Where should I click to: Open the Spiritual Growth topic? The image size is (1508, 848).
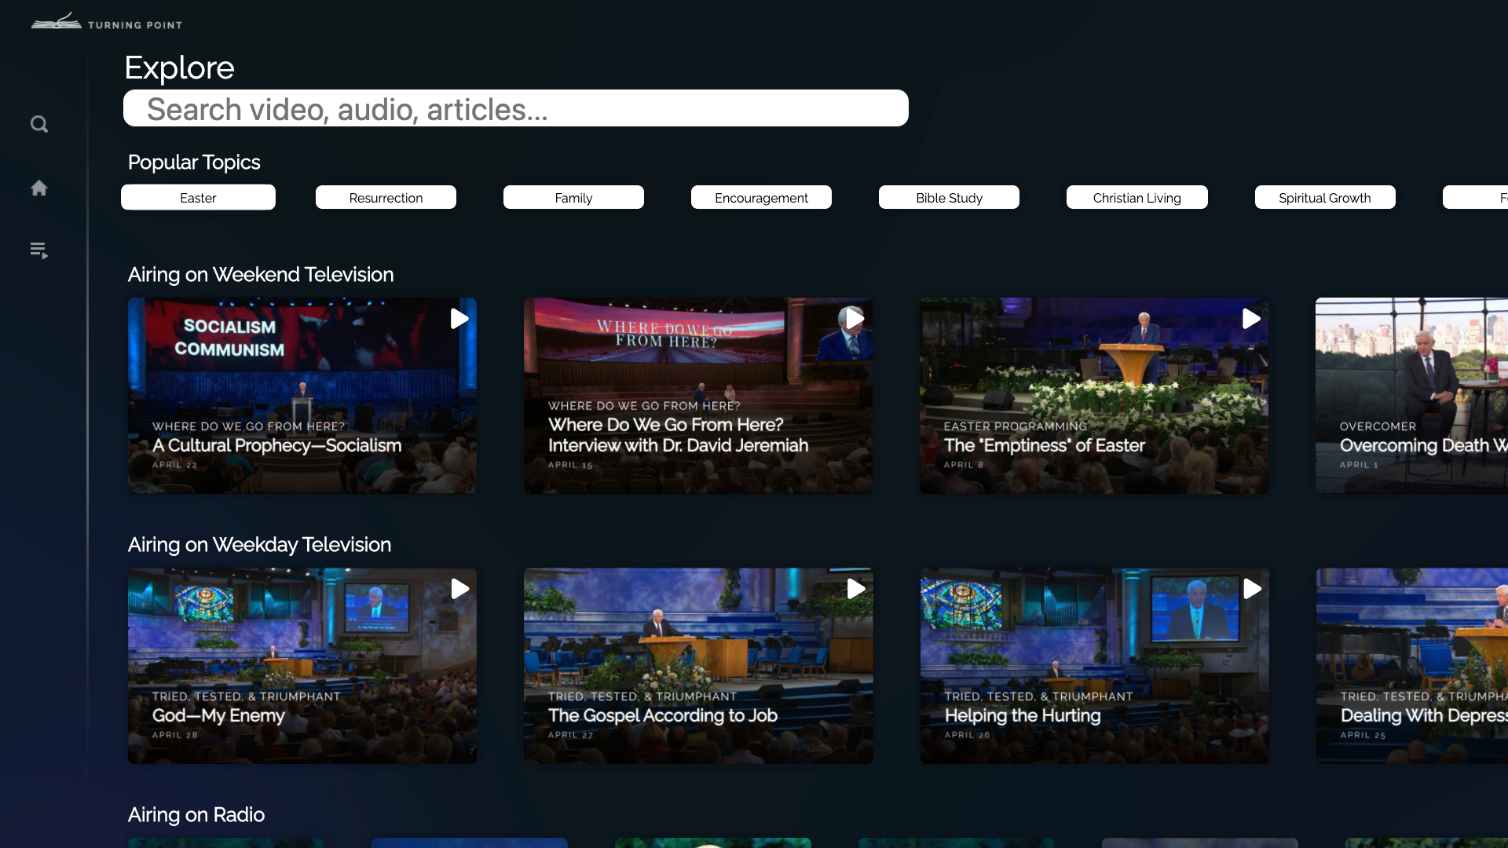(x=1324, y=197)
